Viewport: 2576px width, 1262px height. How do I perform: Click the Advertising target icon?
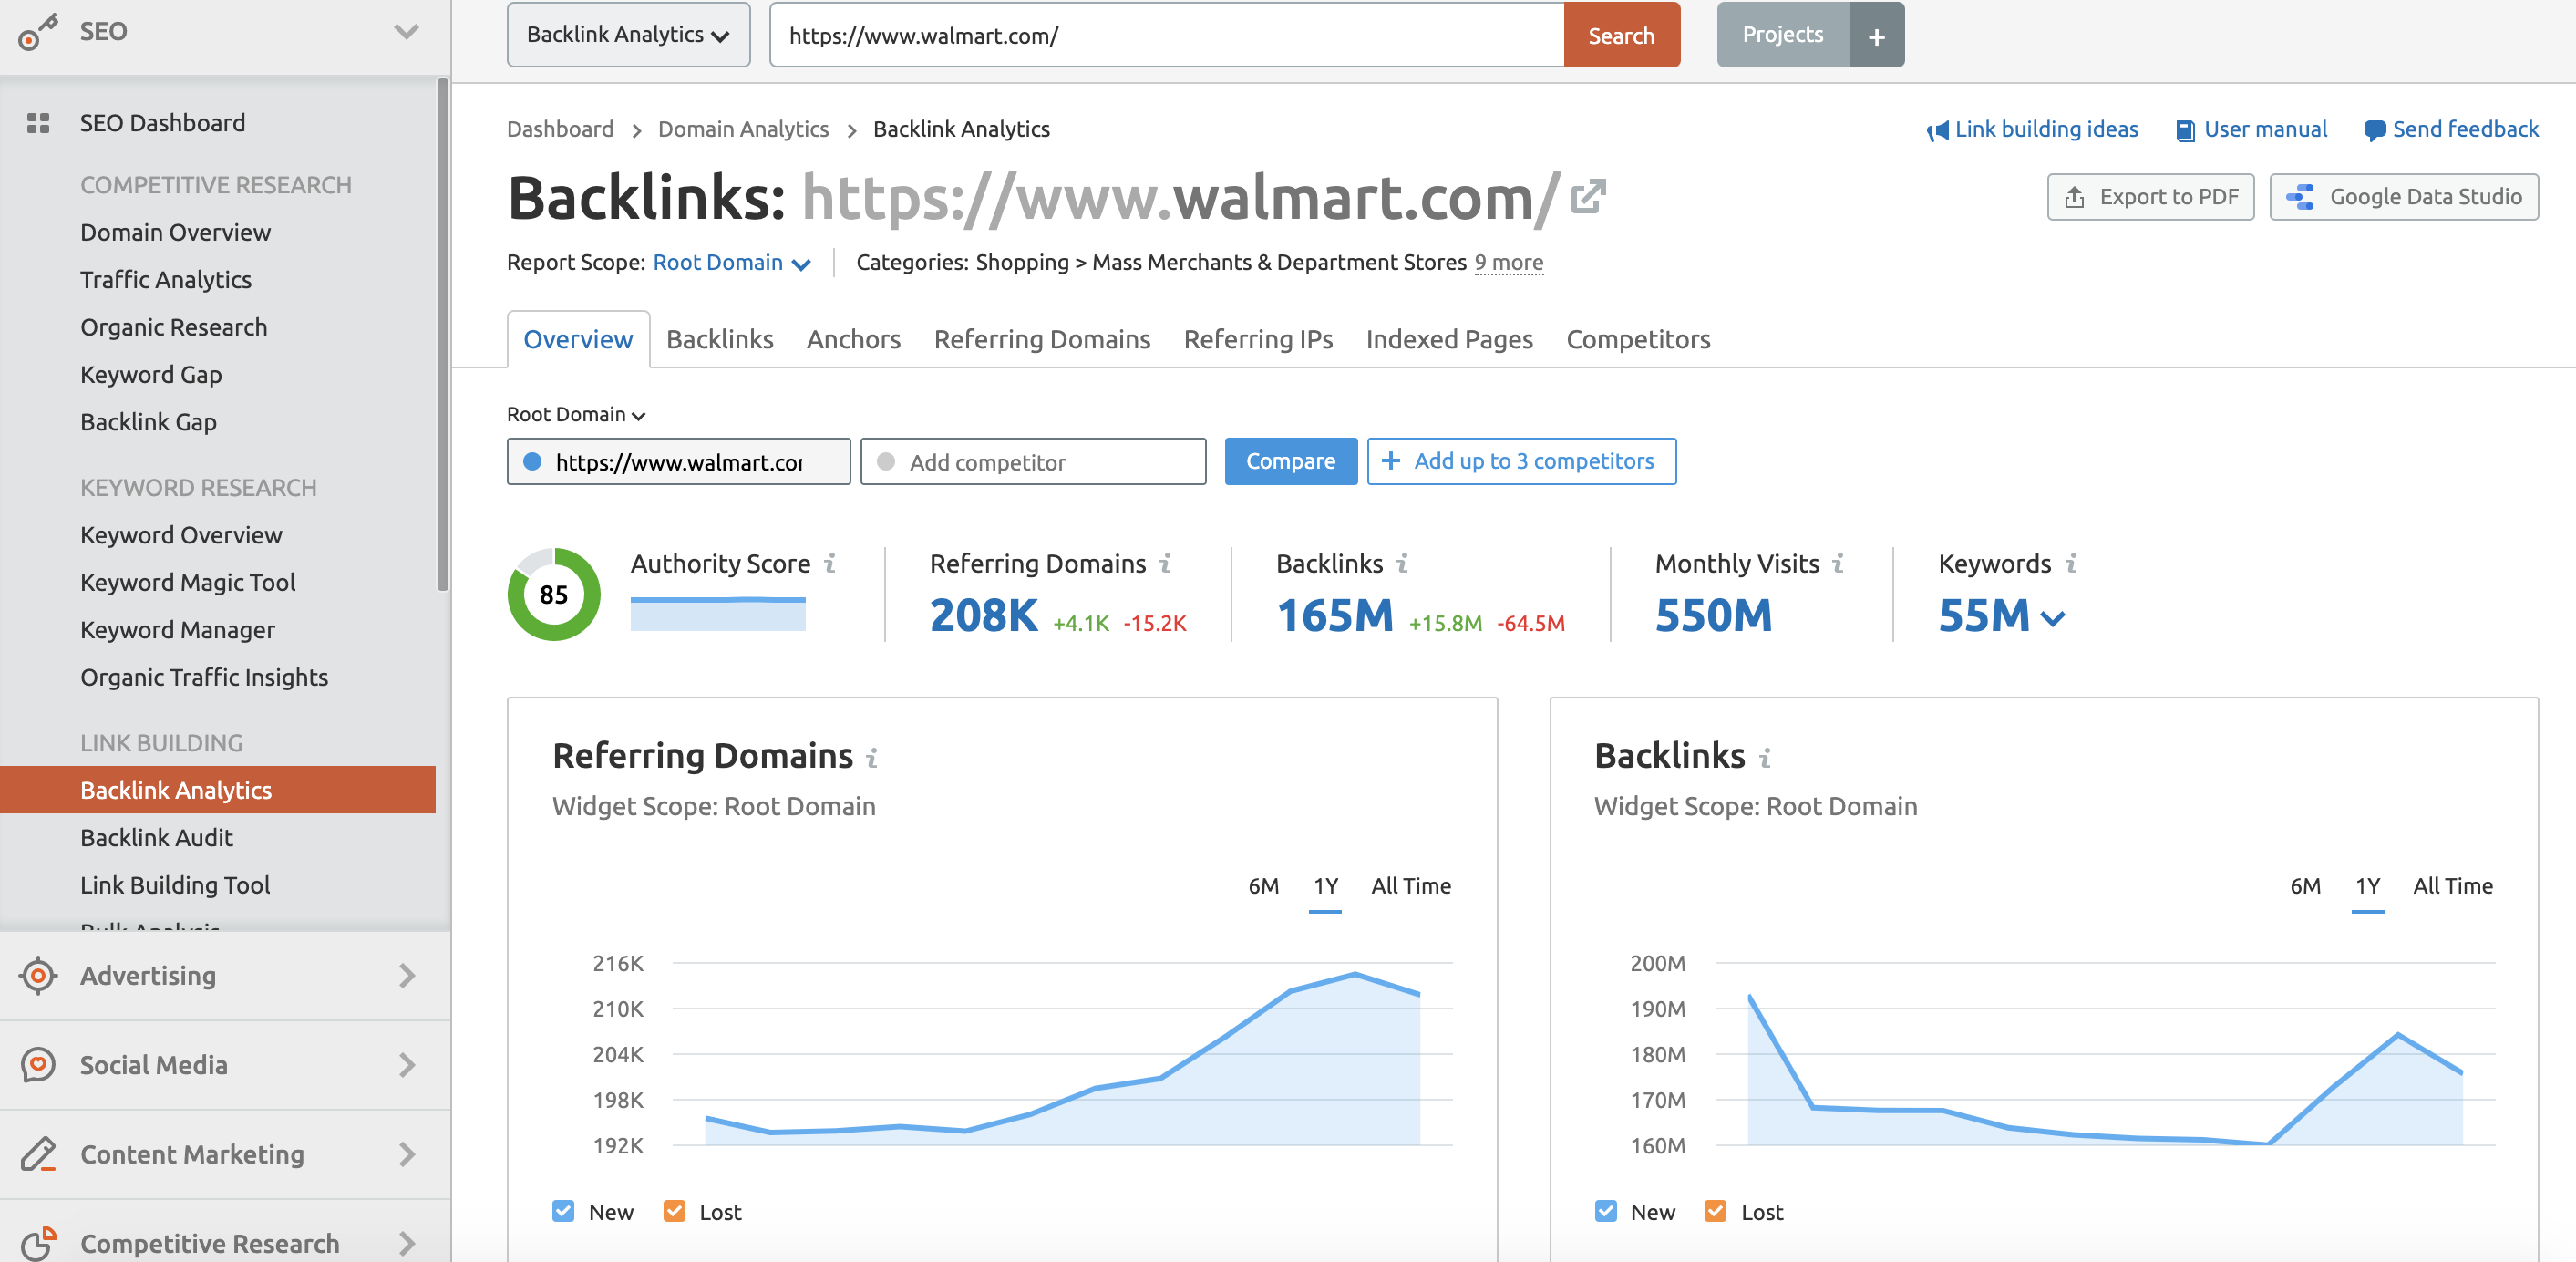[x=38, y=975]
